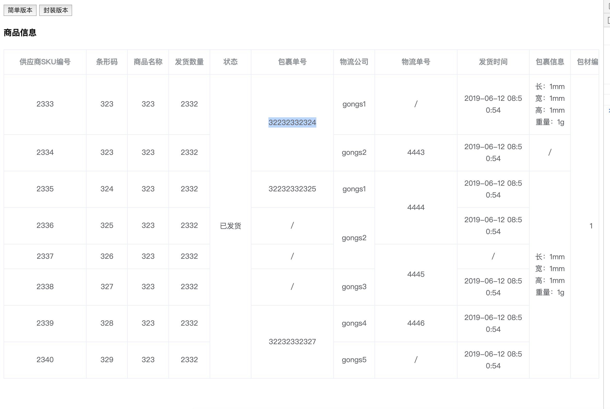The image size is (610, 409).
Task: Click logistics number 4443
Action: point(416,152)
